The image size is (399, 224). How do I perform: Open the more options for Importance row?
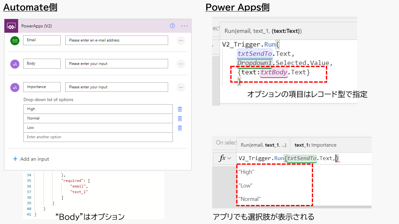(x=181, y=87)
